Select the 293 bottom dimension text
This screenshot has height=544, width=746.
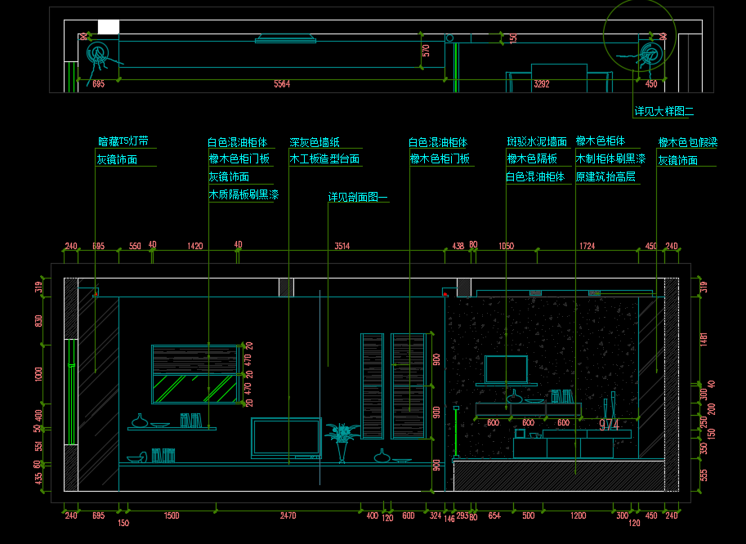462,515
